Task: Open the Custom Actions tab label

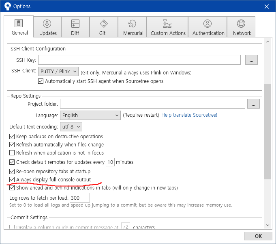Action: point(168,33)
